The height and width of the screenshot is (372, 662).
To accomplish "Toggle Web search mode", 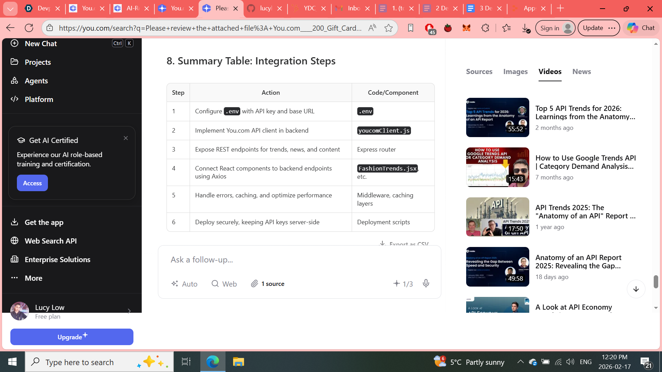I will (x=224, y=283).
